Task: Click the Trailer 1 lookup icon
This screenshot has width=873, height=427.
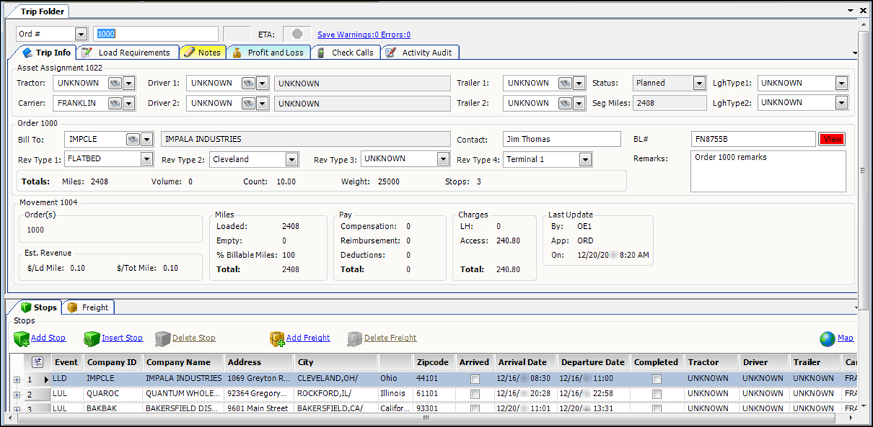Action: 565,83
